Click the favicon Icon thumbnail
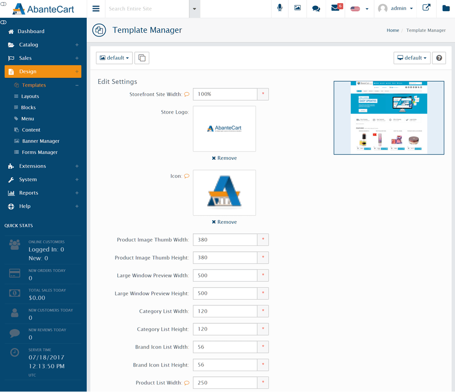 [224, 193]
